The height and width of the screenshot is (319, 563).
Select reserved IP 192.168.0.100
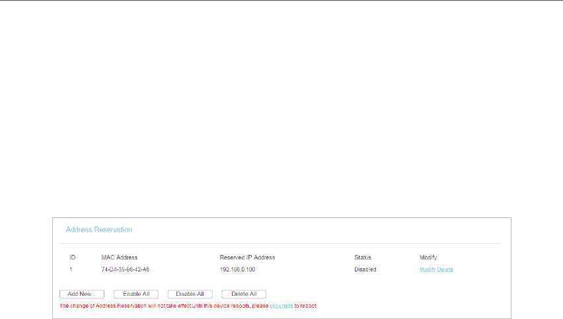tap(237, 269)
